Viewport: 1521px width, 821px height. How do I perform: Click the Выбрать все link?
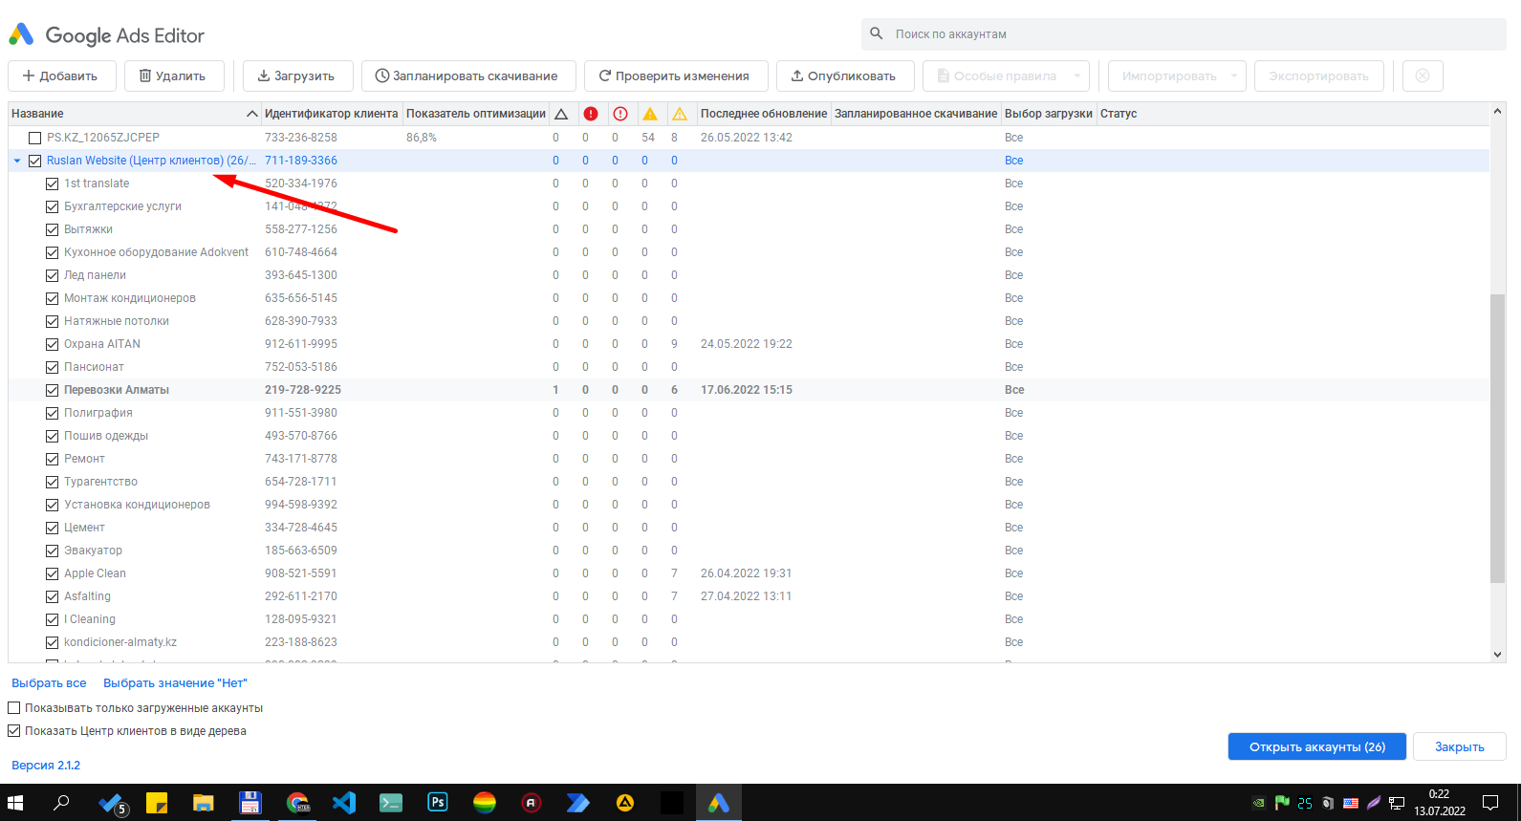click(x=49, y=683)
